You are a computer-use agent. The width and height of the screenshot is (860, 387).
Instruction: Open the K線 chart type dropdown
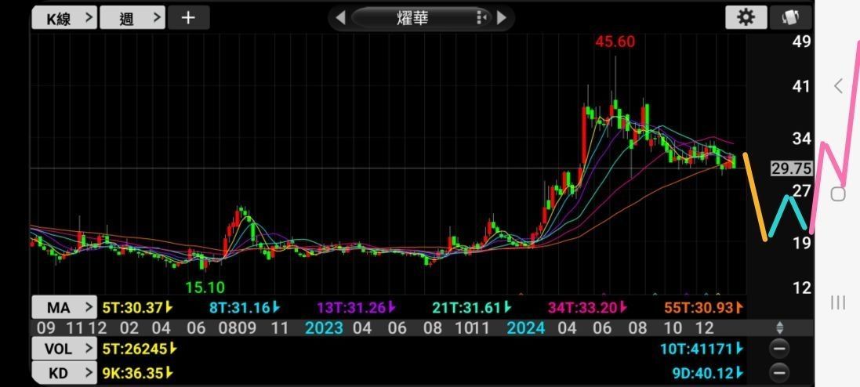point(64,18)
